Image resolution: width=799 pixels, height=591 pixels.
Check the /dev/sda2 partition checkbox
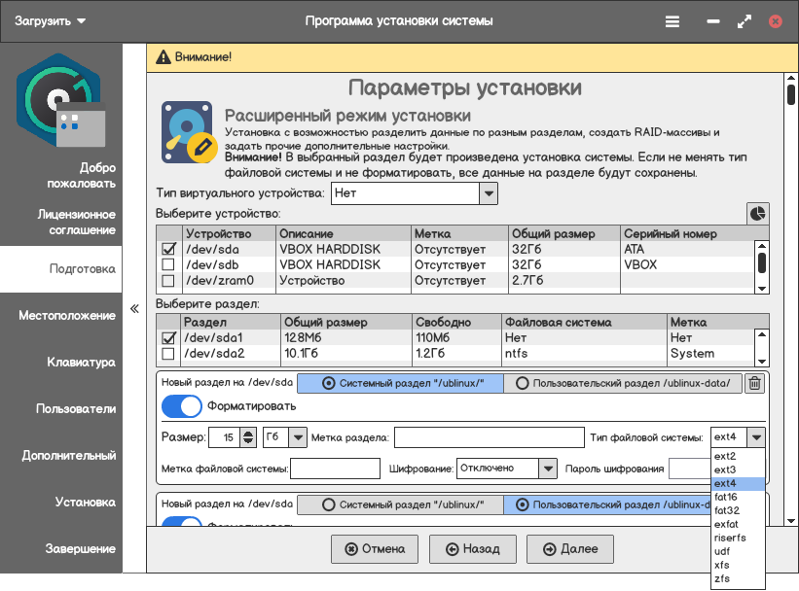pos(167,354)
